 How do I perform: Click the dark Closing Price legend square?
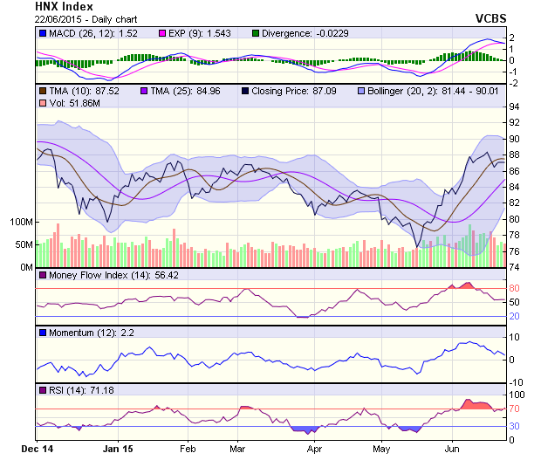coord(244,90)
